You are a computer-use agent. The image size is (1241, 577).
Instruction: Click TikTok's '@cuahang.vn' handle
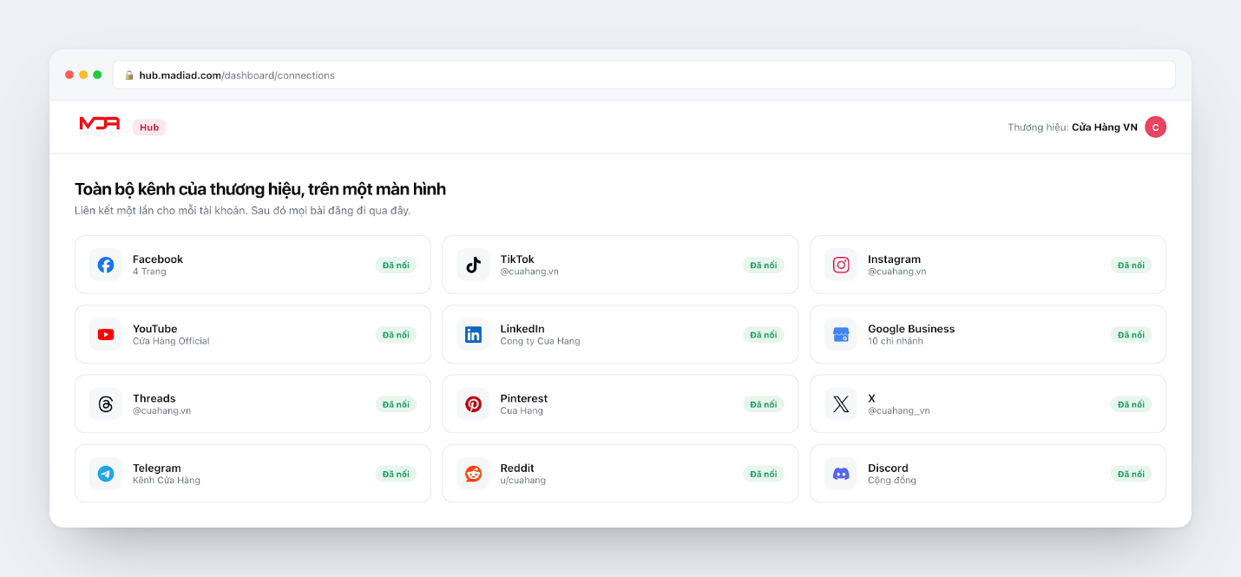(x=529, y=272)
